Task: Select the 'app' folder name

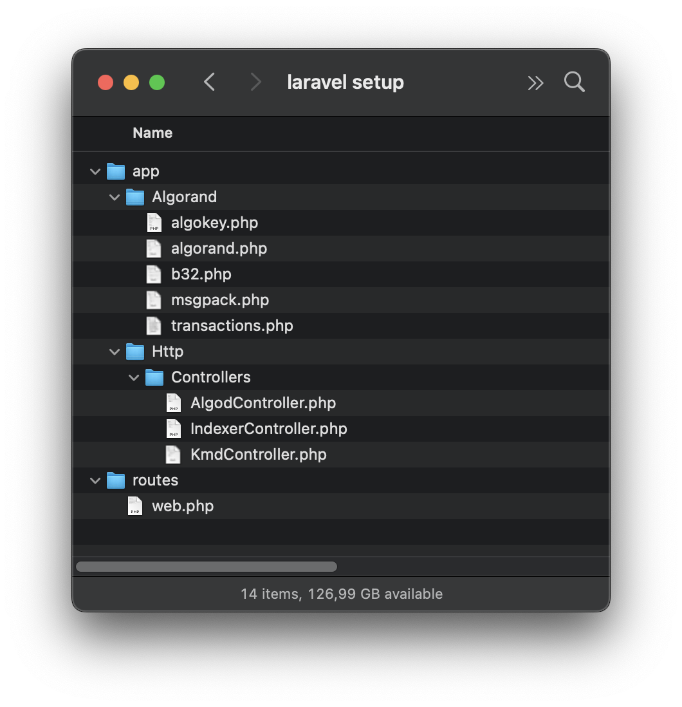Action: click(146, 172)
